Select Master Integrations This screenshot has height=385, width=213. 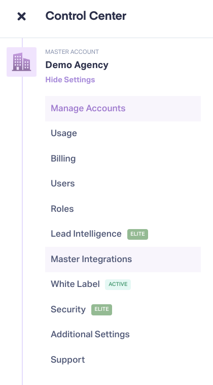123,259
